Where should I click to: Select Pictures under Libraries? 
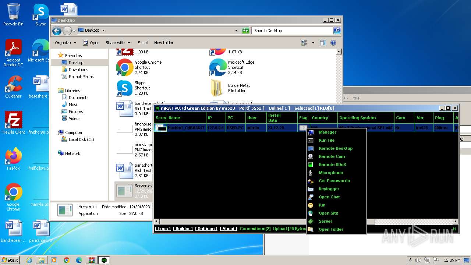76,112
